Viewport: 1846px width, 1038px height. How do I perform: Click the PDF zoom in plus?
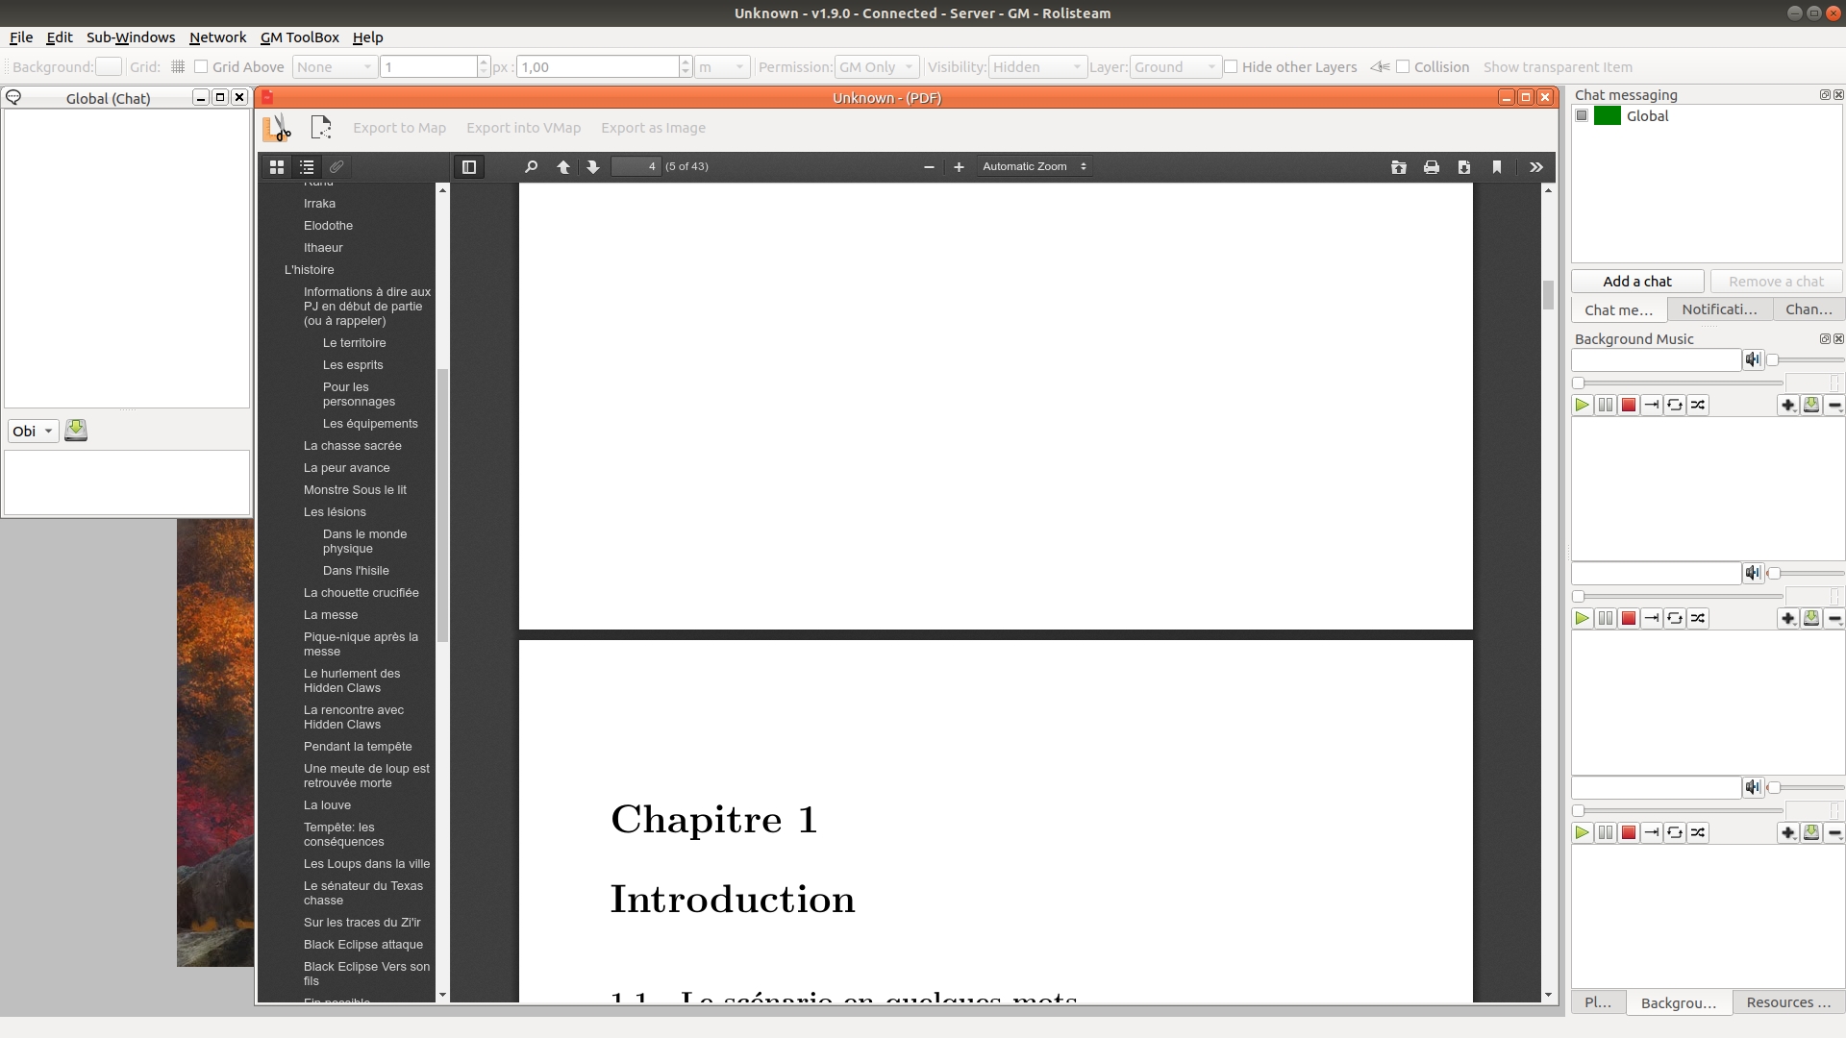[x=959, y=167]
